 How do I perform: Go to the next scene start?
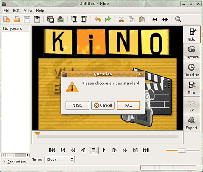pyautogui.click(x=135, y=150)
